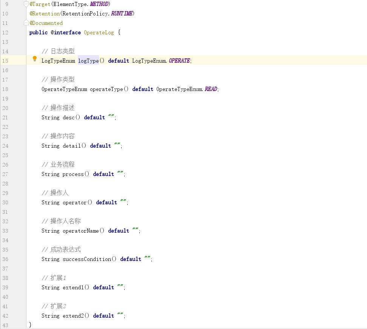Image resolution: width=367 pixels, height=329 pixels.
Task: Click line number 15 in gutter
Action: coord(5,61)
